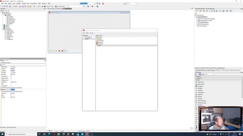The width and height of the screenshot is (243, 136).
Task: Toggle the Visible property checkbox
Action: pyautogui.click(x=11, y=97)
